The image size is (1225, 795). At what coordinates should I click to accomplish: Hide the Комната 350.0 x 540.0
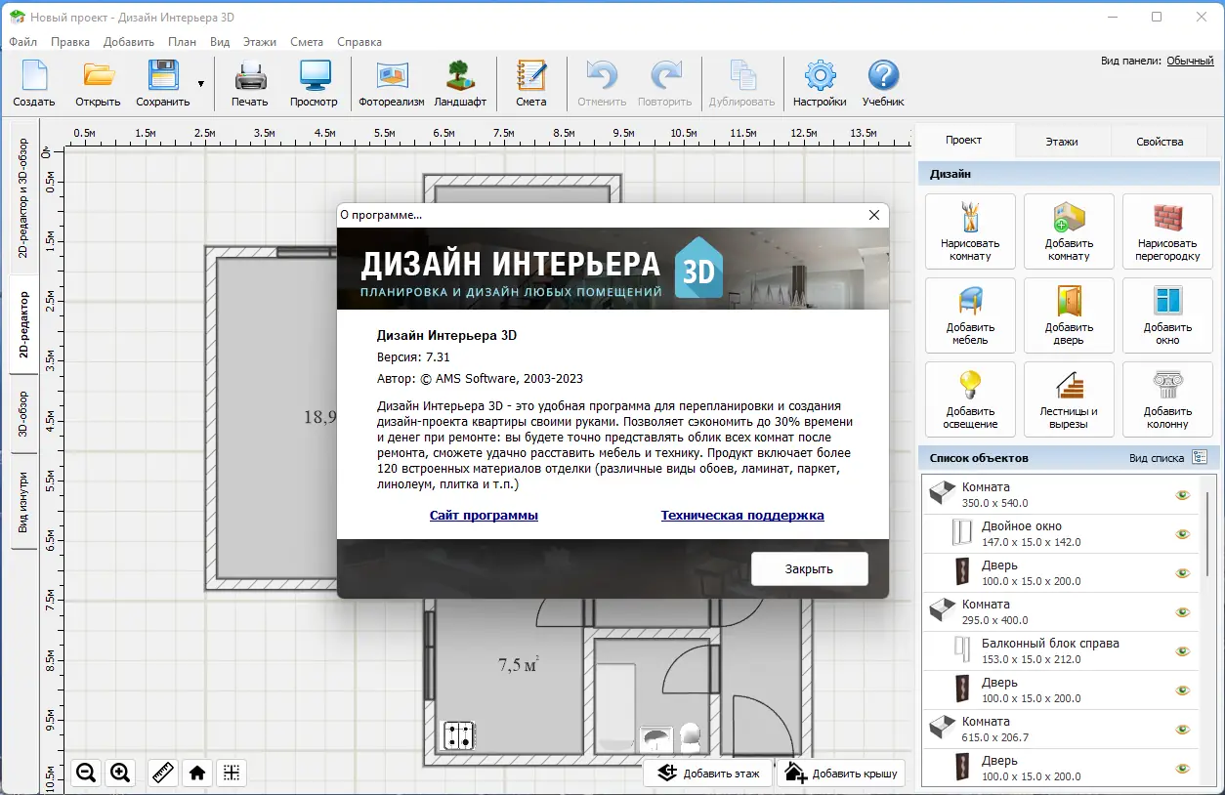click(x=1182, y=493)
